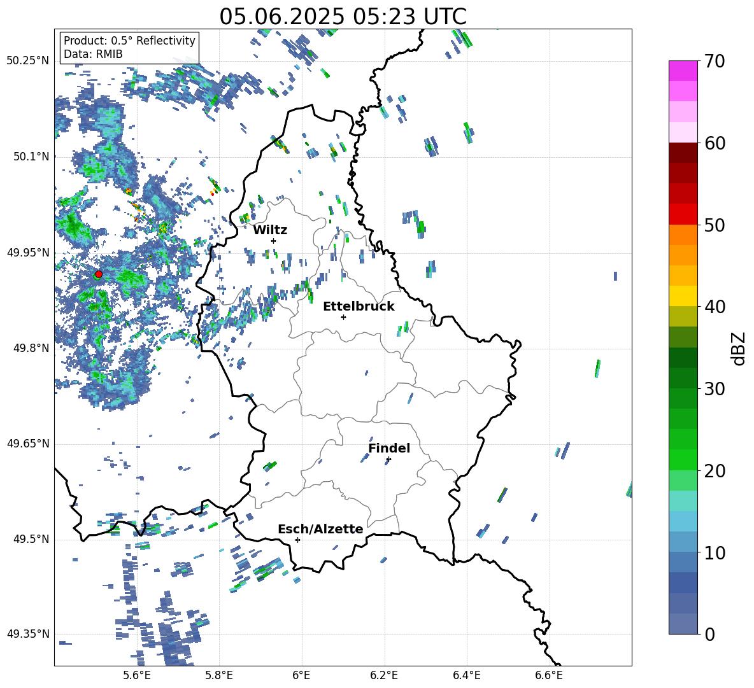Click the bright red colorbar segment near 50
Image resolution: width=754 pixels, height=688 pixels.
(x=683, y=214)
